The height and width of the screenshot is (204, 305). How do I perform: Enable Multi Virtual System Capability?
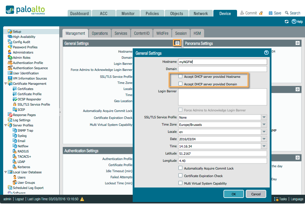(180, 183)
